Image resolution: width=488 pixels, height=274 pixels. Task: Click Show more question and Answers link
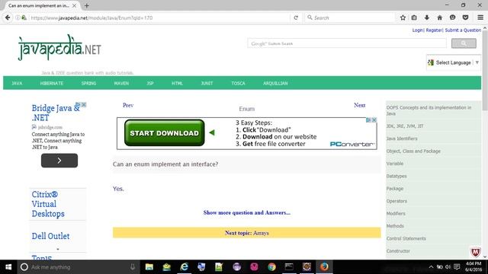[x=247, y=212]
